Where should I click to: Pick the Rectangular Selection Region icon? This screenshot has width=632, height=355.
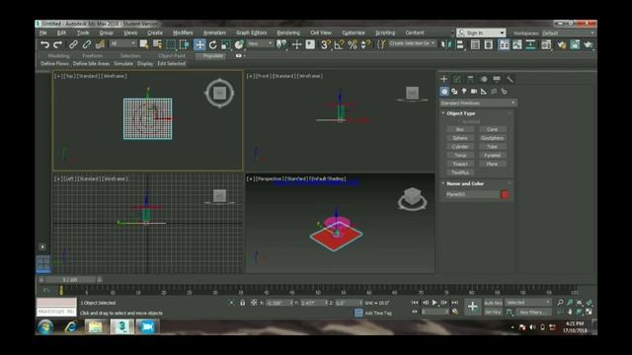click(x=171, y=44)
